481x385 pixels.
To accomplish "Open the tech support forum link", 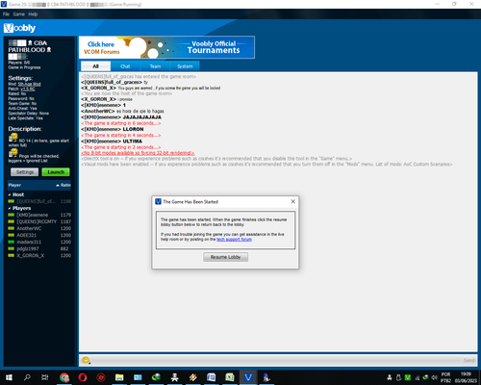I will pyautogui.click(x=234, y=240).
